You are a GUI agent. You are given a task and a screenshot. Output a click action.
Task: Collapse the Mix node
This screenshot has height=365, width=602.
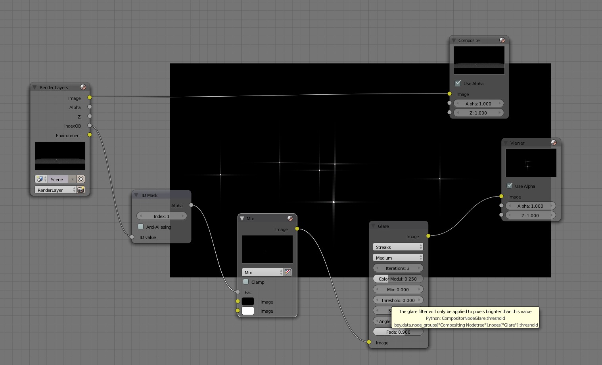coord(242,218)
